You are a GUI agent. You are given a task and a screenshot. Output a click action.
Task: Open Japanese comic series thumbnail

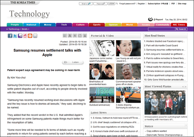click(x=102, y=48)
